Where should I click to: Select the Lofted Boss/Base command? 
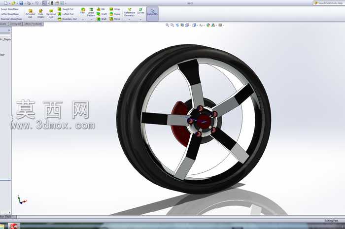[9, 14]
